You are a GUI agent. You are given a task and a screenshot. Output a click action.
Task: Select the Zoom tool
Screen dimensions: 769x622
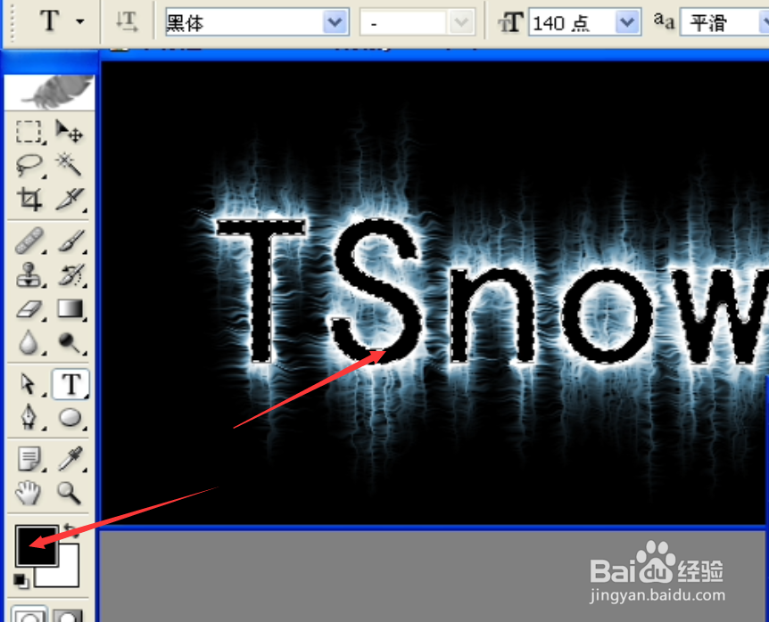(x=70, y=493)
